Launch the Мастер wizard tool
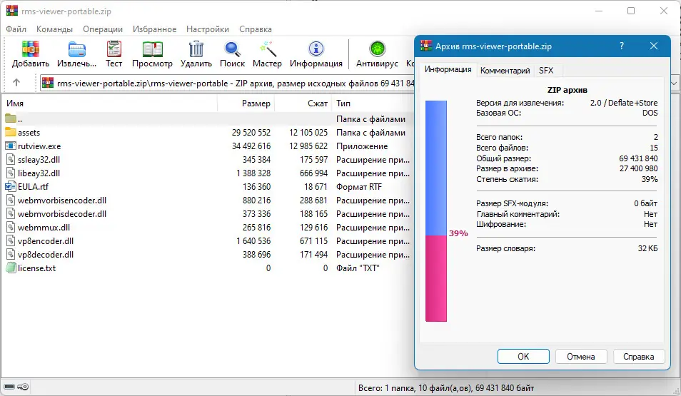The width and height of the screenshot is (681, 396). [267, 49]
